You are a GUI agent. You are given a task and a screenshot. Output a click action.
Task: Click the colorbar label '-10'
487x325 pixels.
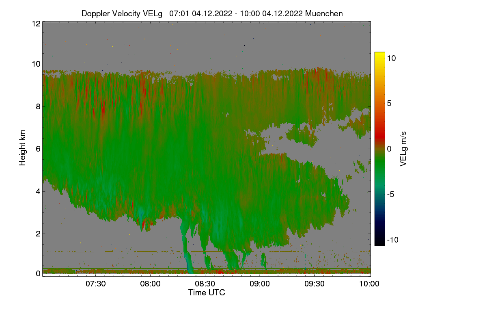pos(393,240)
